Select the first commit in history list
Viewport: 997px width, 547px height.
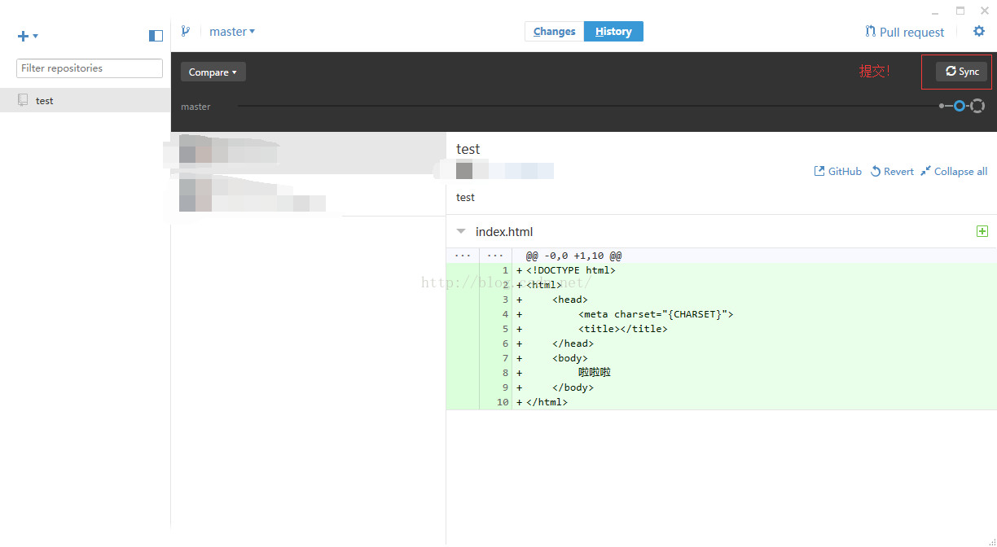pyautogui.click(x=308, y=153)
